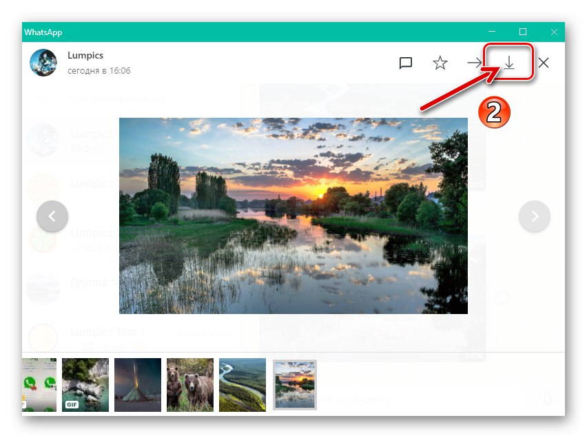Click the sender name Lumpics
587x438 pixels.
pos(85,55)
